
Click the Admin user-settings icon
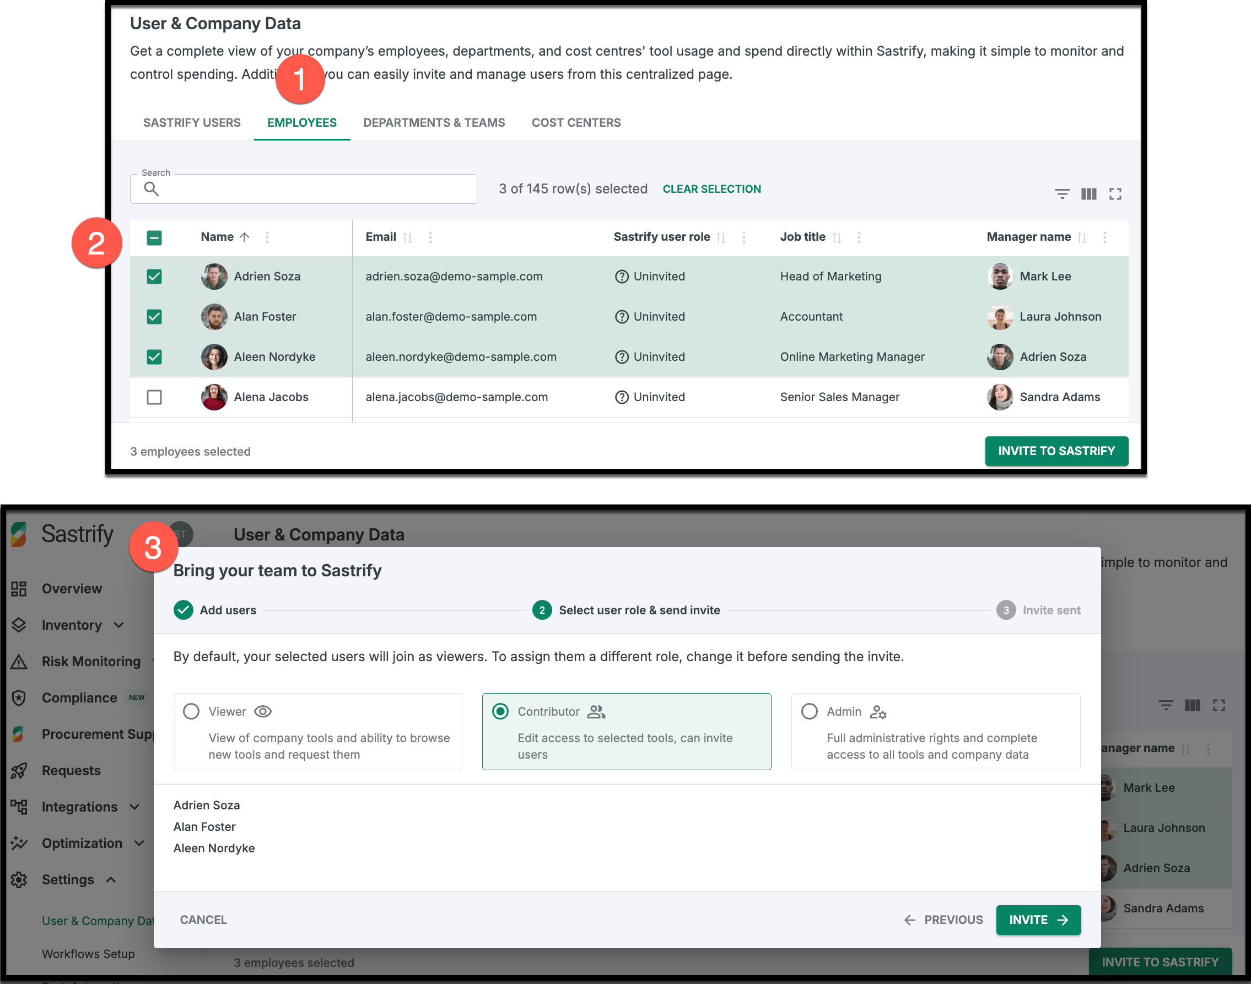pyautogui.click(x=877, y=712)
